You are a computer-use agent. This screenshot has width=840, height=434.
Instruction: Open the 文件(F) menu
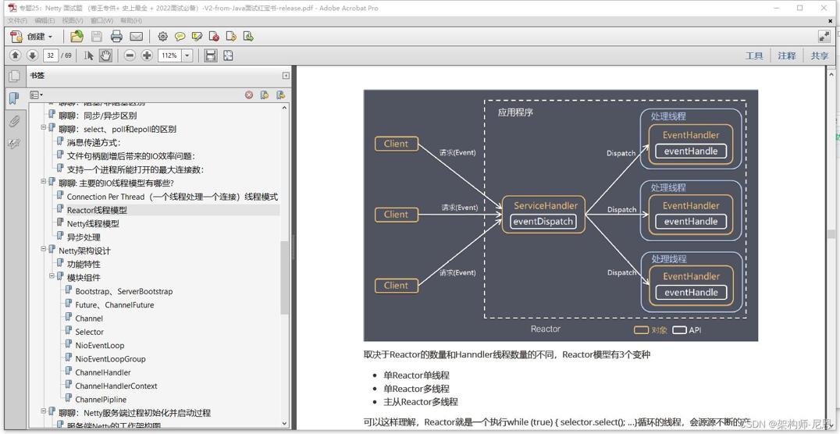(17, 20)
